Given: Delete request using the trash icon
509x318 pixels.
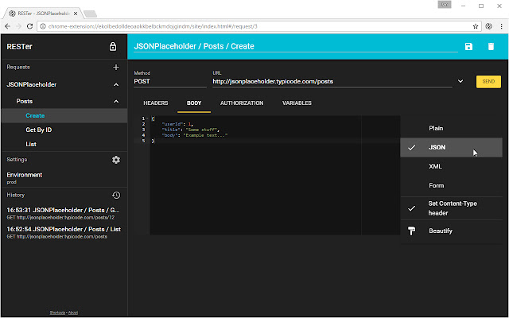Looking at the screenshot, I should click(x=491, y=46).
